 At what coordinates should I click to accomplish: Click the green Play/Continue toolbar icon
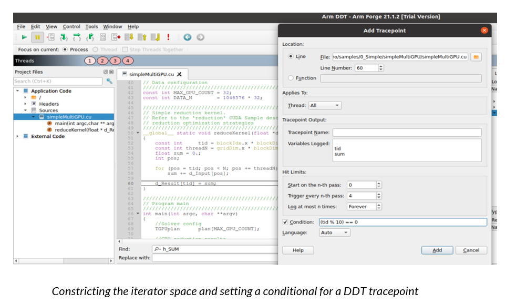24,37
